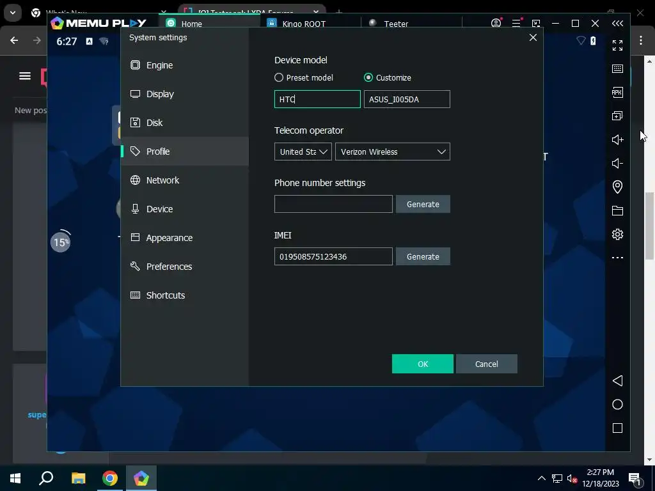Collapse the MEmu sidebar arrows
The image size is (655, 491).
coord(617,24)
